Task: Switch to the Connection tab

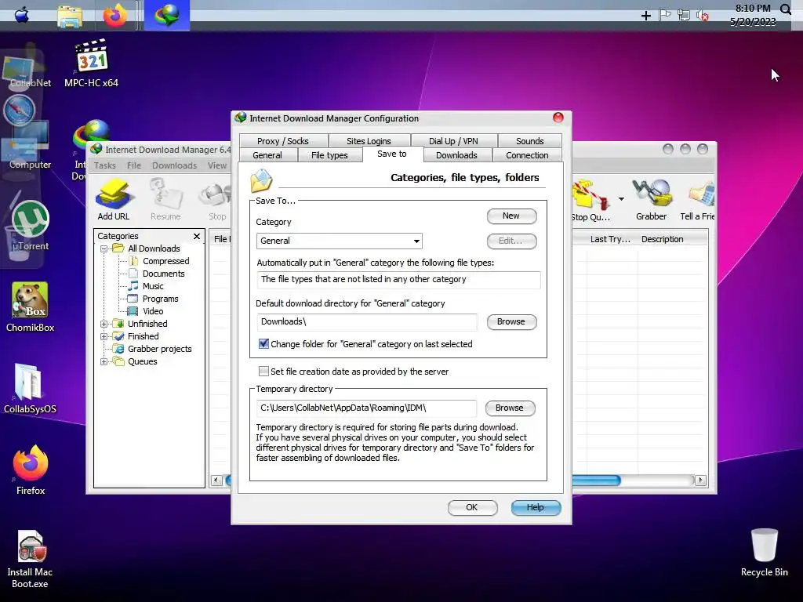Action: point(527,155)
